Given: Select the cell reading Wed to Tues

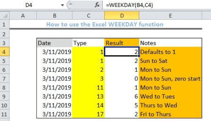Looking at the screenshot, I should click(x=170, y=96).
